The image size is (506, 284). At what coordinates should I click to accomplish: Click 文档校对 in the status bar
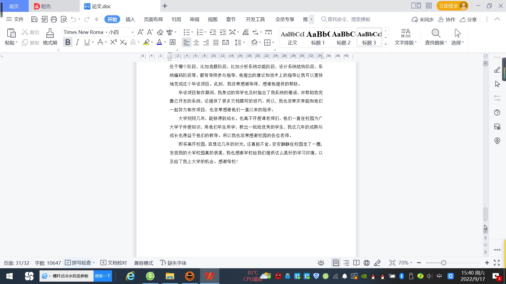click(x=114, y=263)
